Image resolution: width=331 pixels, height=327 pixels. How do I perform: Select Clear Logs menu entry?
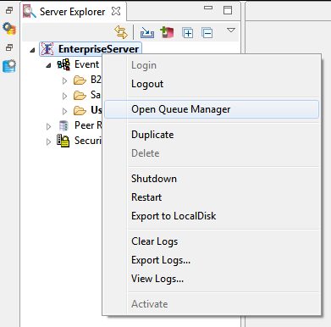pos(155,241)
